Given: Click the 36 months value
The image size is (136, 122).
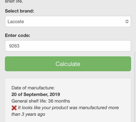Looking at the screenshot, I should pos(59,101).
